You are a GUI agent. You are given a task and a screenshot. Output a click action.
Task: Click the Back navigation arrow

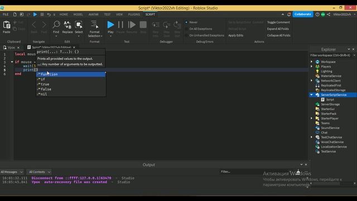point(34,25)
